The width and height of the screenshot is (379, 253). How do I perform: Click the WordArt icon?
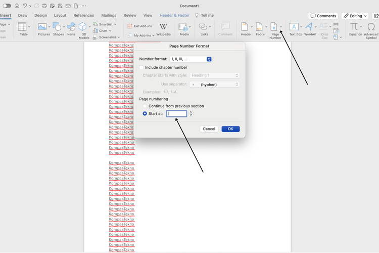(309, 27)
